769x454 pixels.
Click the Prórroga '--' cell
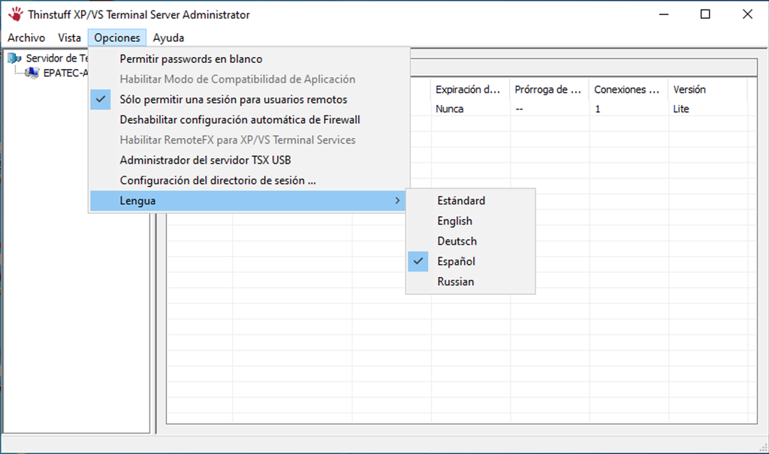pyautogui.click(x=520, y=109)
